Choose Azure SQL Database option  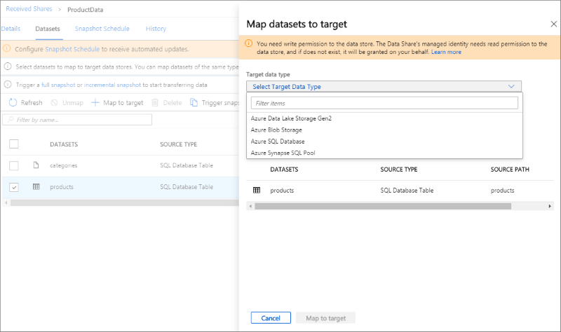pos(278,141)
